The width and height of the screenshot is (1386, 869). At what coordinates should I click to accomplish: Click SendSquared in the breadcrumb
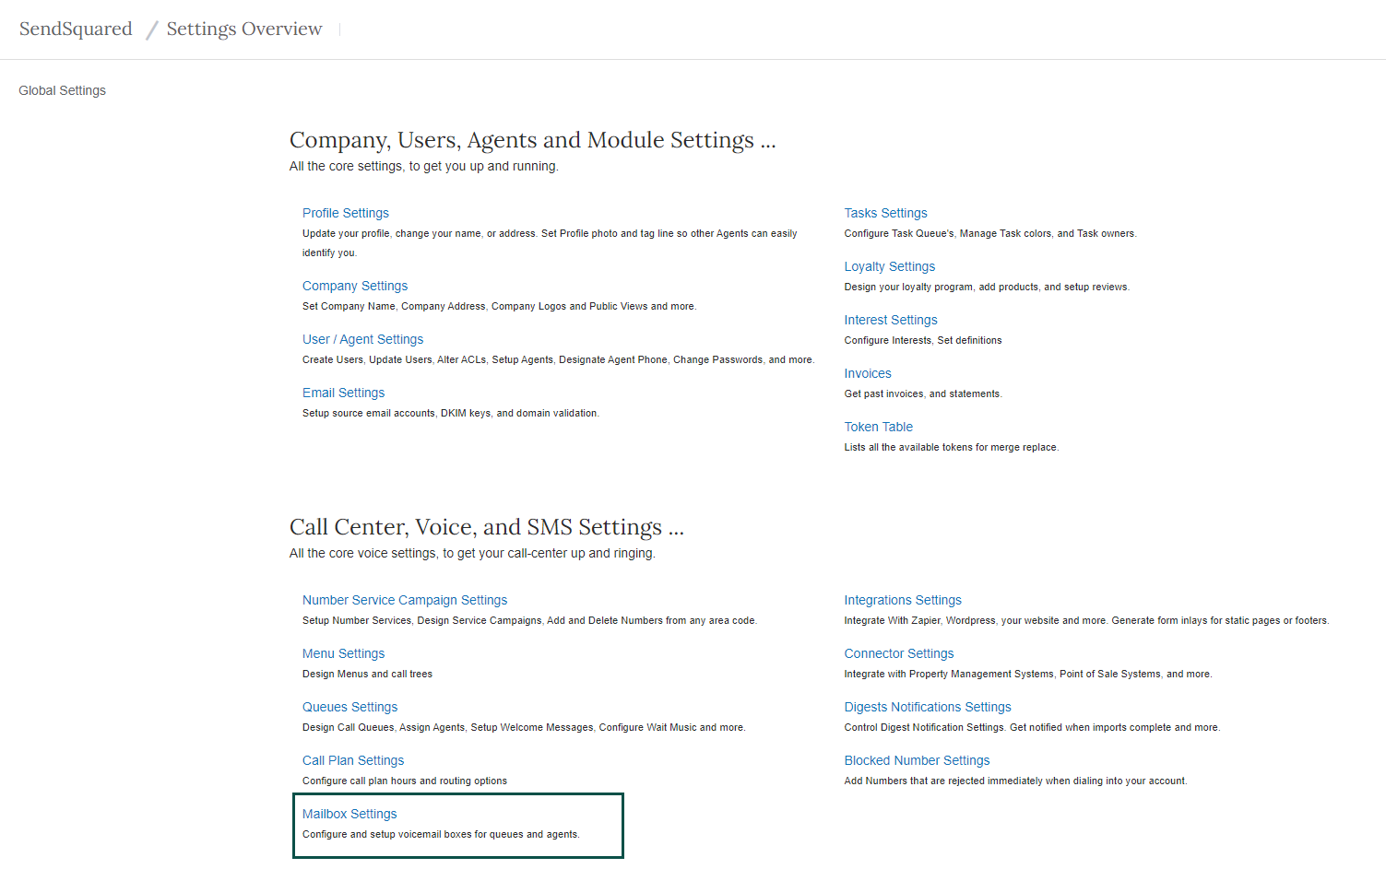(x=75, y=29)
